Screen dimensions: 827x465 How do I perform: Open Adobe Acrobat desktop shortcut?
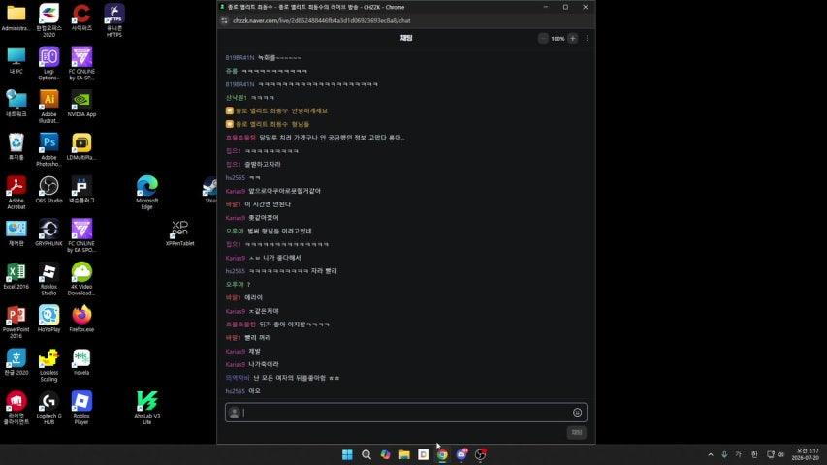click(16, 193)
